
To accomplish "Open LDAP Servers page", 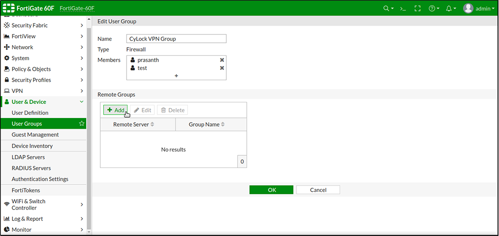I will coord(28,157).
